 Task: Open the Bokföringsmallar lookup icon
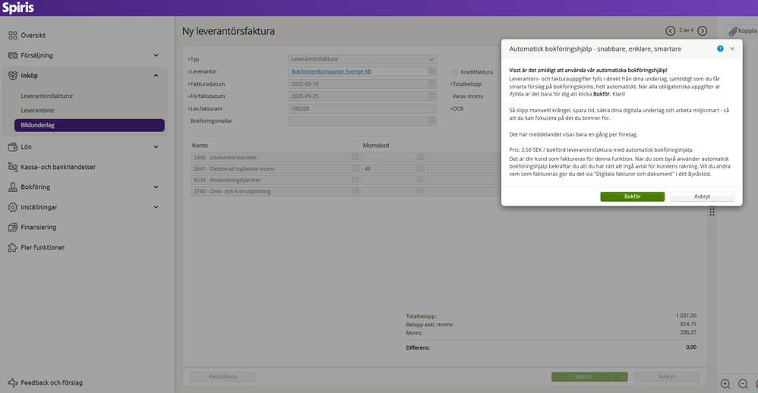pyautogui.click(x=431, y=121)
